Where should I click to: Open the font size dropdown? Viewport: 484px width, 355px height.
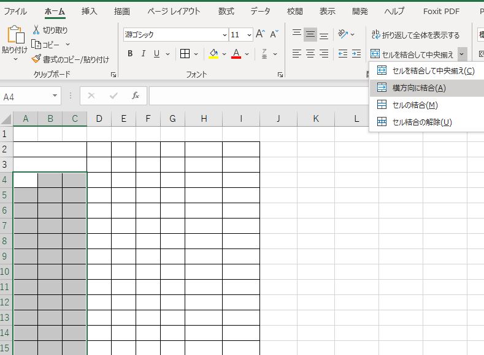[x=249, y=35]
